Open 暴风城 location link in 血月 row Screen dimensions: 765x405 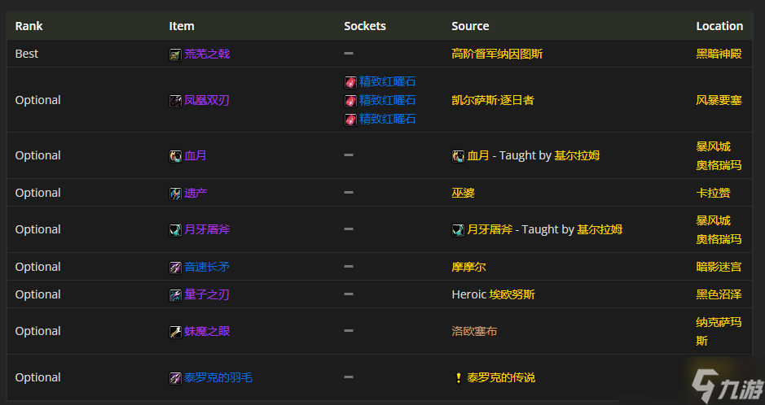pos(714,146)
